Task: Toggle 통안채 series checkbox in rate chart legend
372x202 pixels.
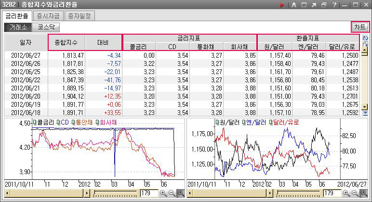Action: 73,123
